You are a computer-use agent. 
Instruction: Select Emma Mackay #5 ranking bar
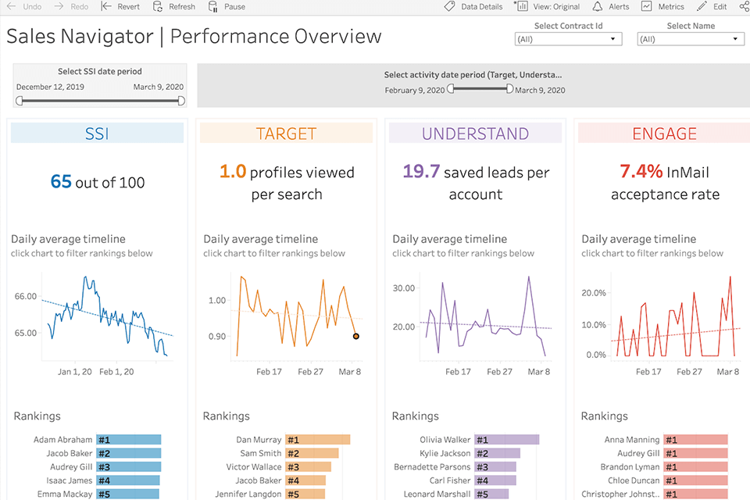[x=127, y=495]
